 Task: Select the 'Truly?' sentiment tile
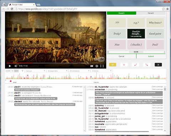tap(117, 33)
